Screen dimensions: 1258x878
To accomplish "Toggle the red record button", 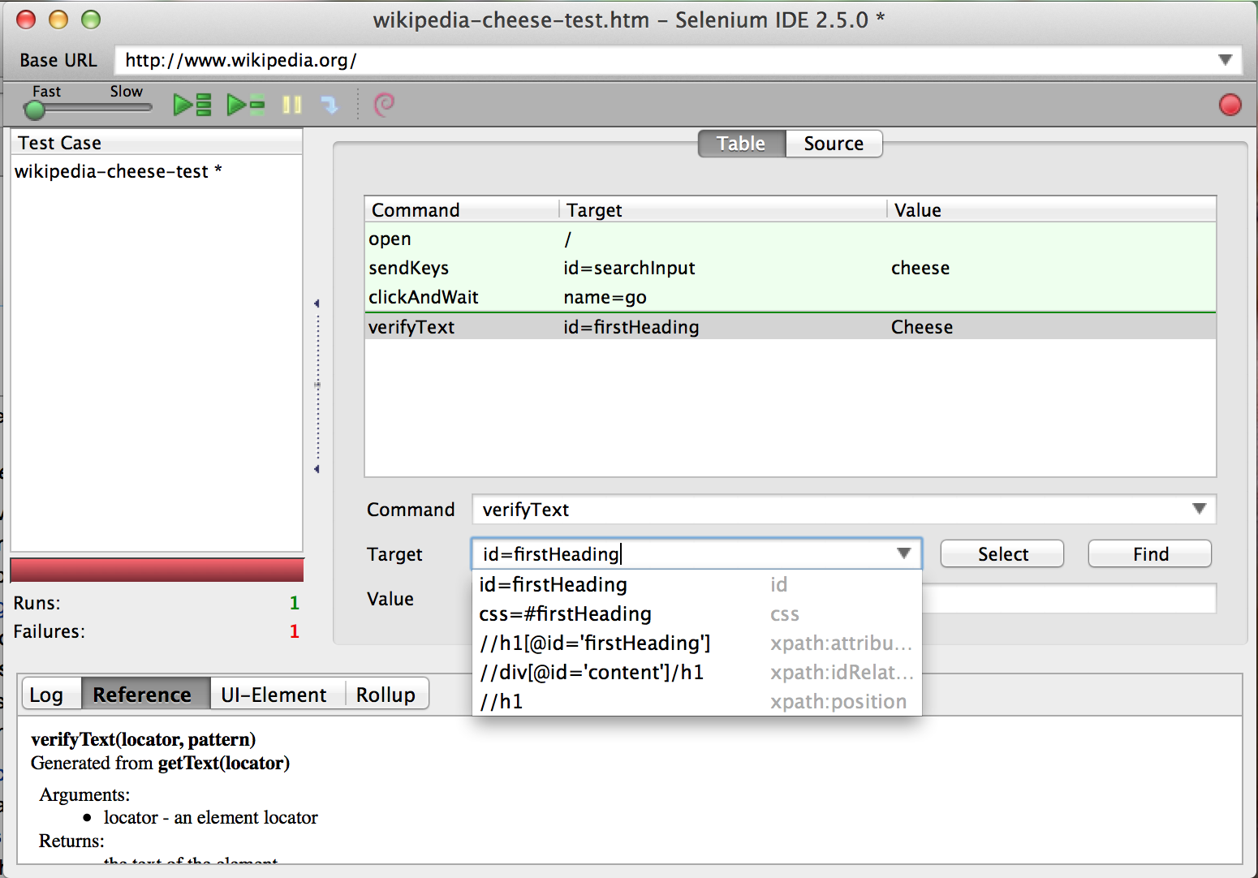I will [x=1230, y=105].
